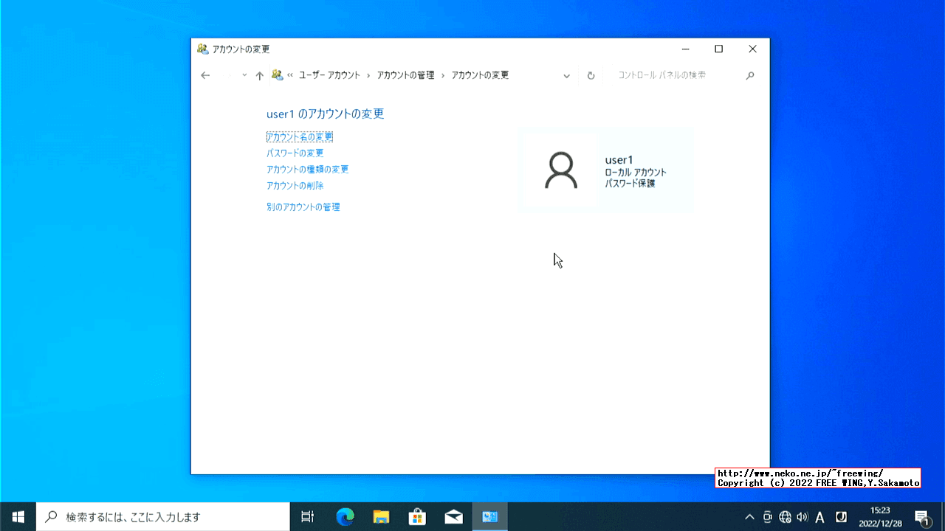Screen dimensions: 945x531
Task: Open Microsoft Edge from the taskbar
Action: (344, 517)
